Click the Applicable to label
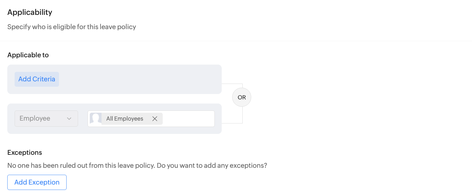472x195 pixels. coord(28,55)
